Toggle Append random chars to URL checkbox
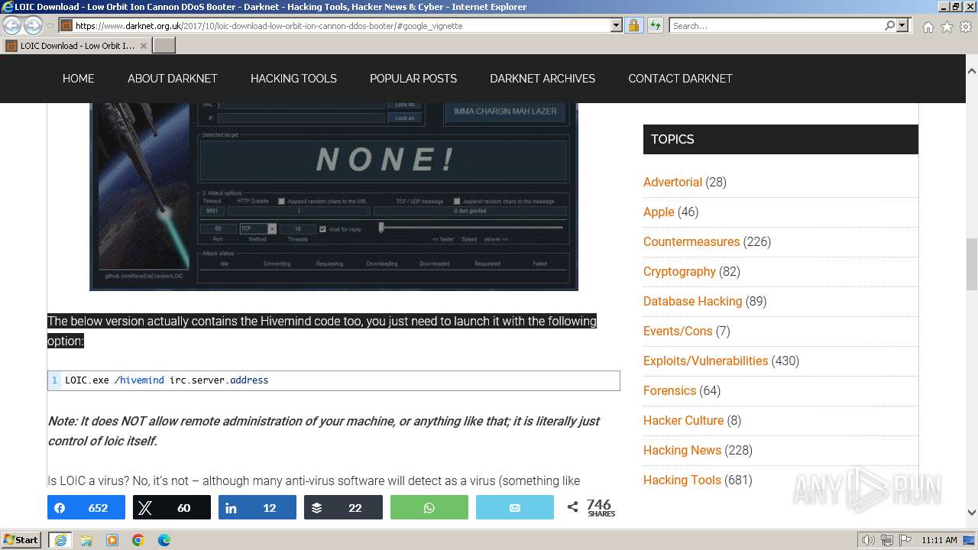The width and height of the screenshot is (978, 550). (x=281, y=201)
